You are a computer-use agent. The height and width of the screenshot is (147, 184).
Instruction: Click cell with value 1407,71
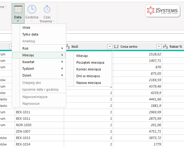pos(137,61)
